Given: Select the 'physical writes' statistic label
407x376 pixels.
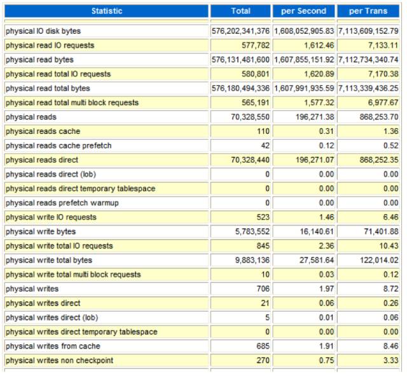Looking at the screenshot, I should point(32,289).
